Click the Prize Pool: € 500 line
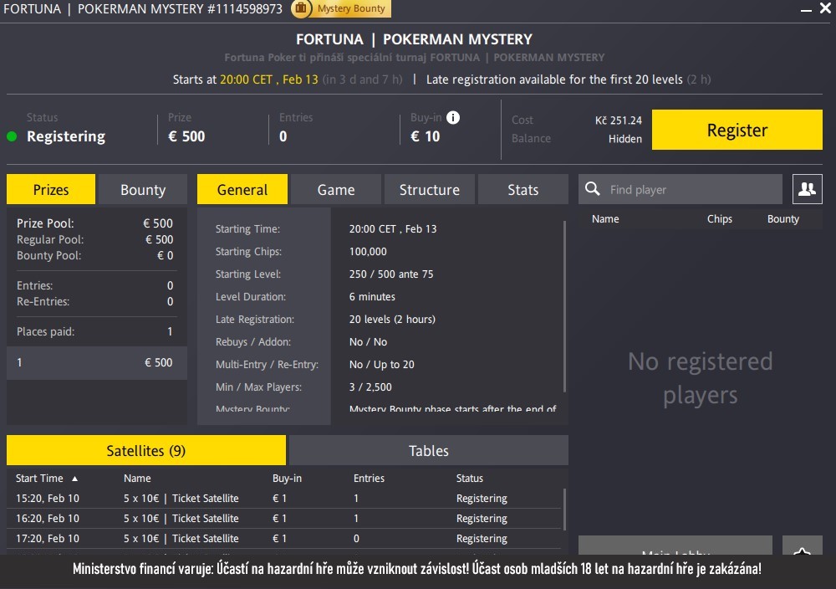 [x=94, y=223]
